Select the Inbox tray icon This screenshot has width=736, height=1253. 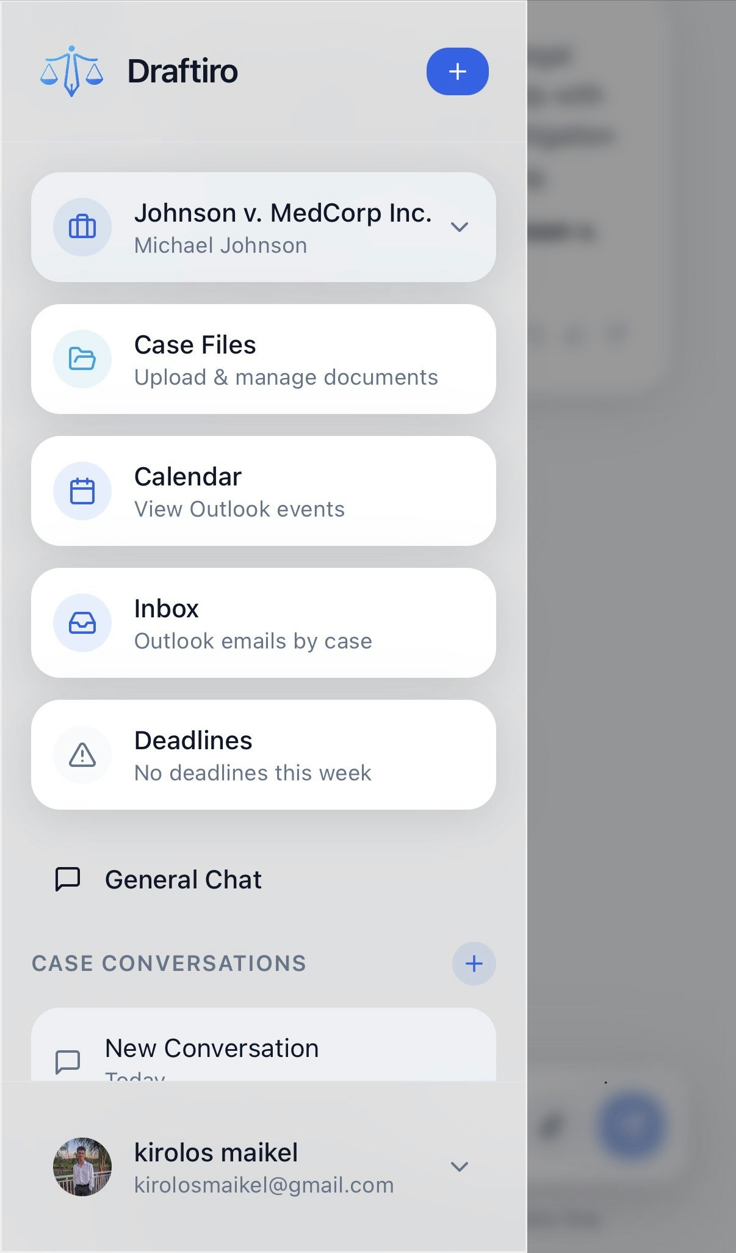click(82, 623)
